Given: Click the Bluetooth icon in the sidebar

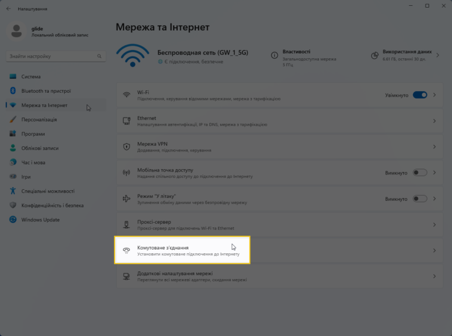Looking at the screenshot, I should [13, 91].
